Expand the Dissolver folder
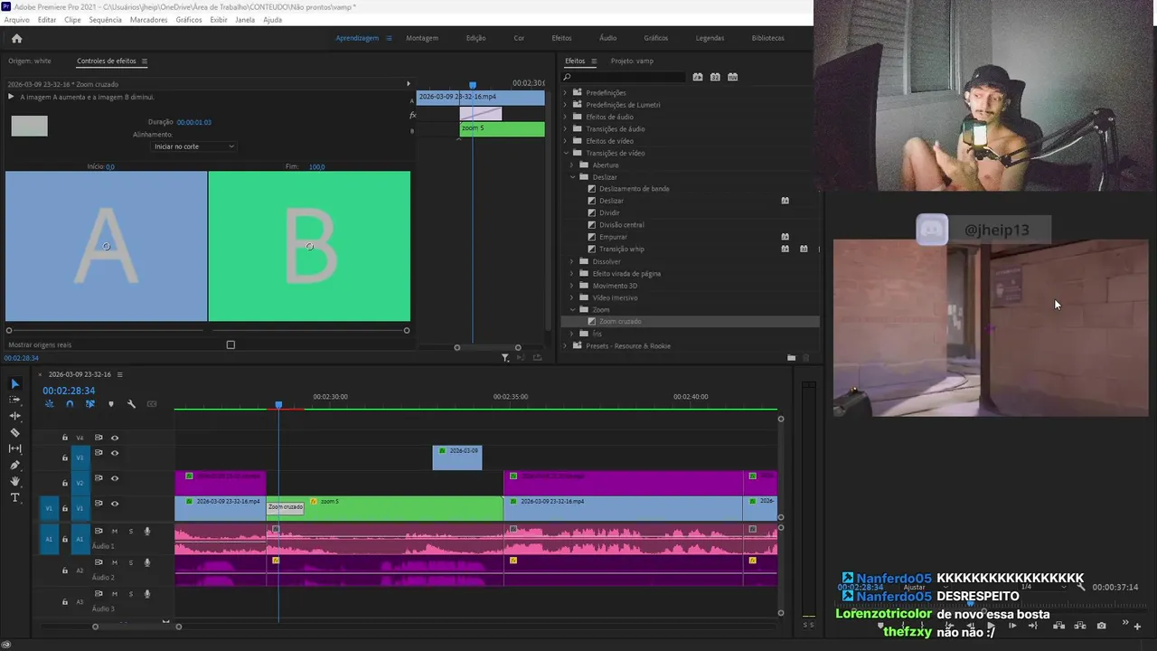 click(572, 261)
